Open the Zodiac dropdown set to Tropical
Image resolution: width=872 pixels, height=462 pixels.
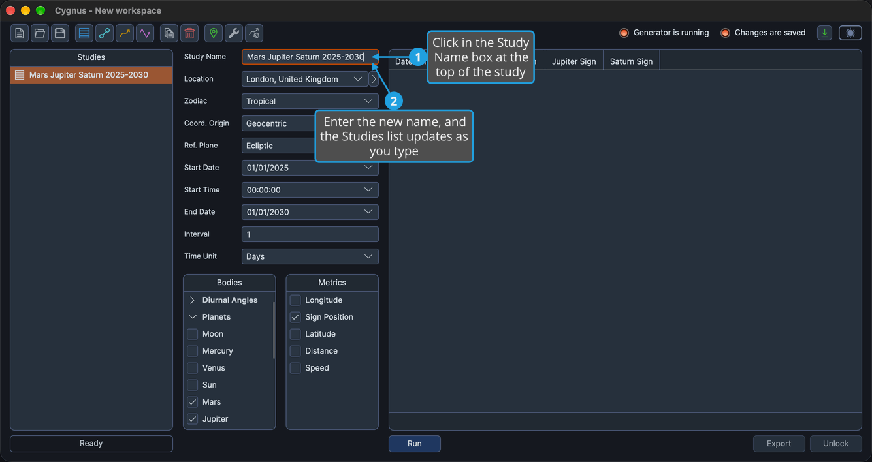pos(310,101)
